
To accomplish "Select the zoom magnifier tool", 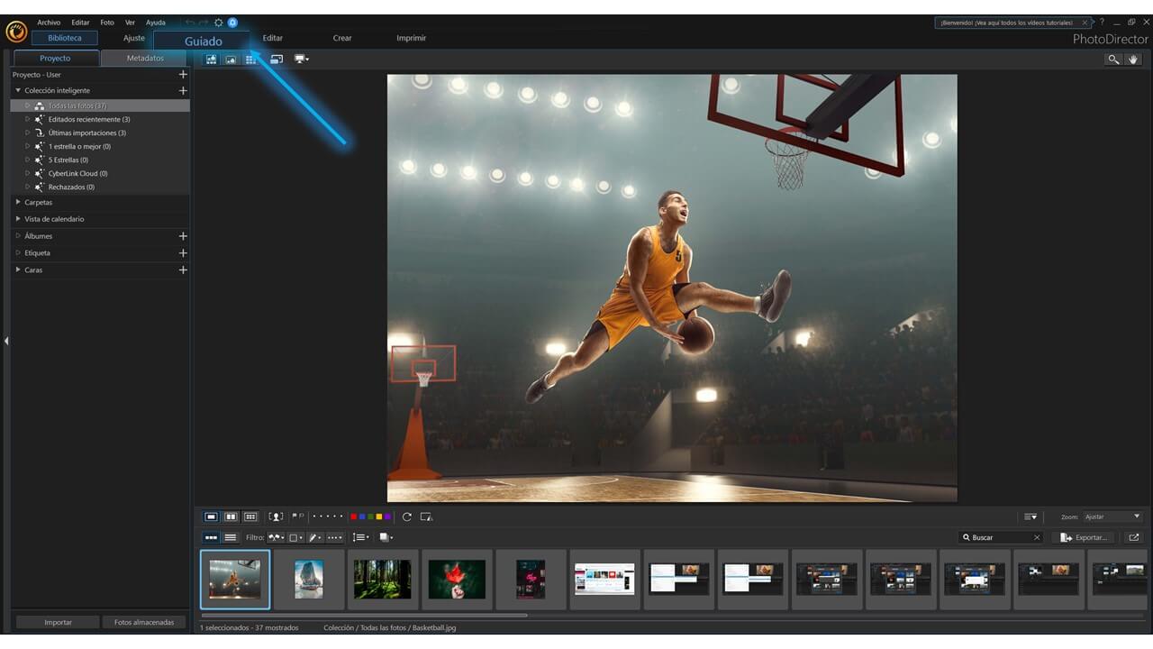I will click(1113, 59).
